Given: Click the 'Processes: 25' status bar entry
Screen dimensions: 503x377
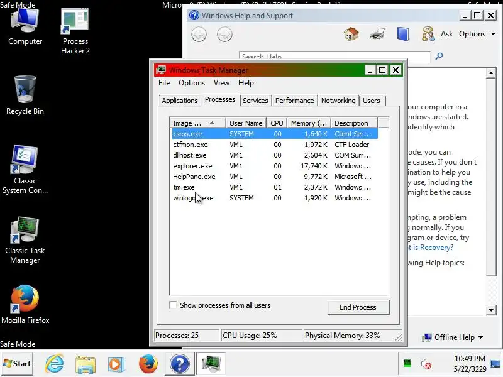Looking at the screenshot, I should coord(187,336).
